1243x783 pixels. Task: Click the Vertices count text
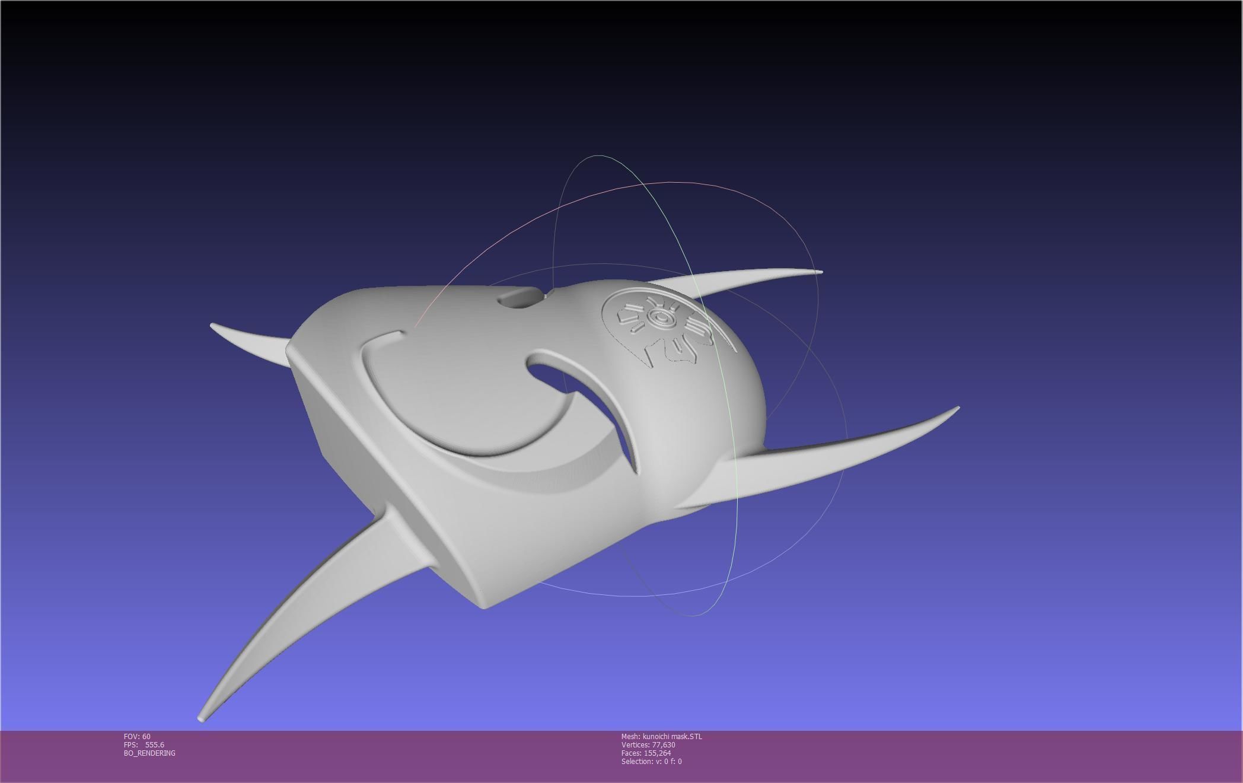(648, 745)
